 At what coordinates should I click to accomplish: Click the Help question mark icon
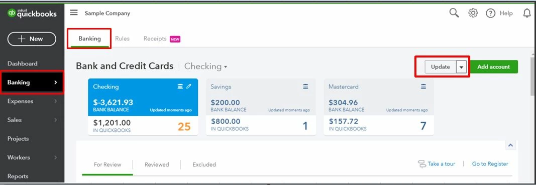490,13
